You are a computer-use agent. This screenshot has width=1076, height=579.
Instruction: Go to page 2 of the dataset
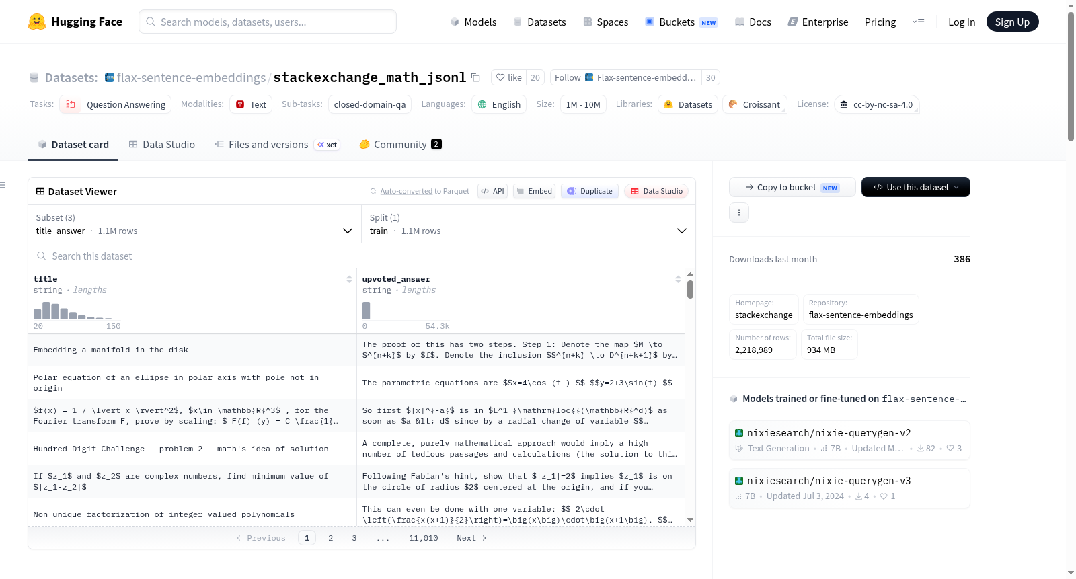click(330, 538)
